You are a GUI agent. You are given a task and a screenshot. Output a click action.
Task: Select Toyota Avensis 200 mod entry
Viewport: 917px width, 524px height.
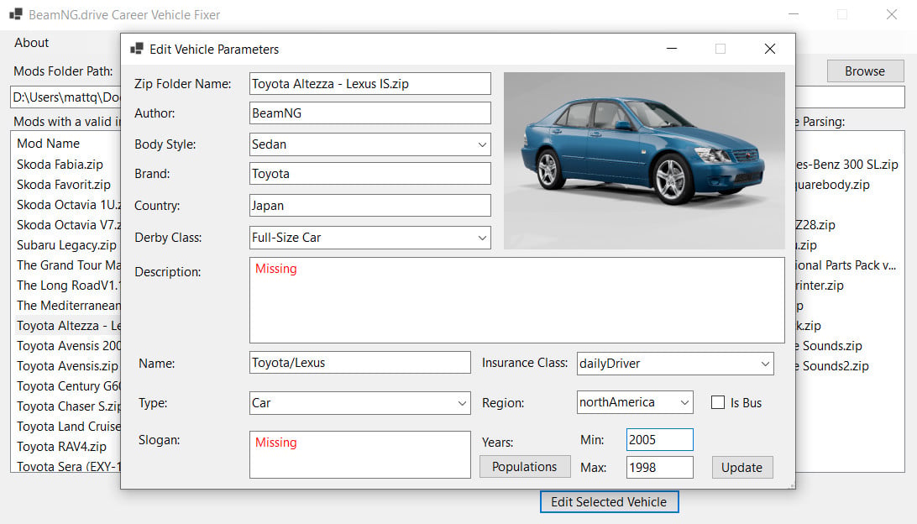click(x=68, y=346)
